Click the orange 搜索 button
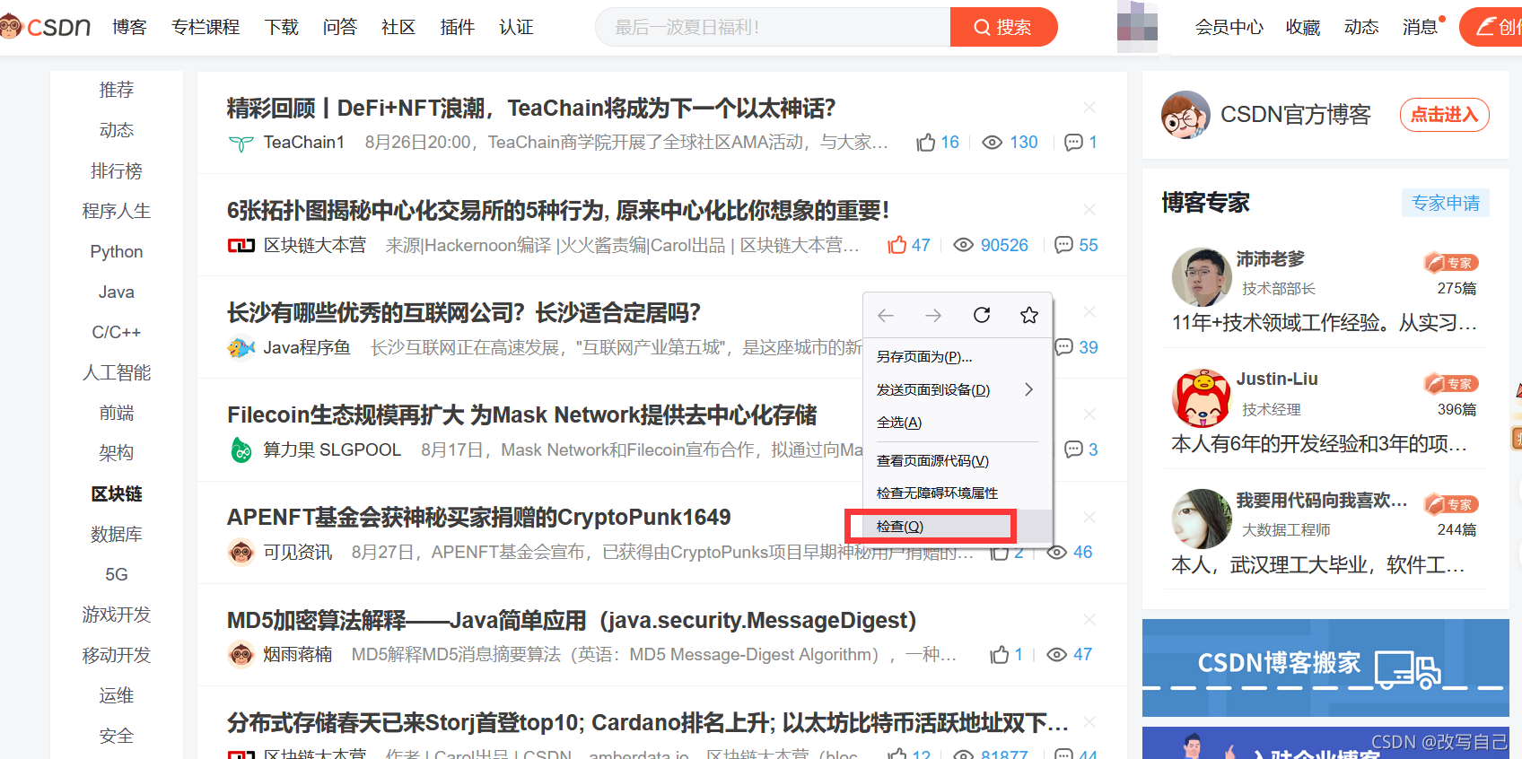The image size is (1522, 759). click(x=1003, y=27)
